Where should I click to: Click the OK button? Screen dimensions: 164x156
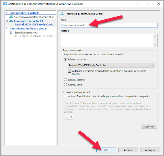tap(106, 150)
